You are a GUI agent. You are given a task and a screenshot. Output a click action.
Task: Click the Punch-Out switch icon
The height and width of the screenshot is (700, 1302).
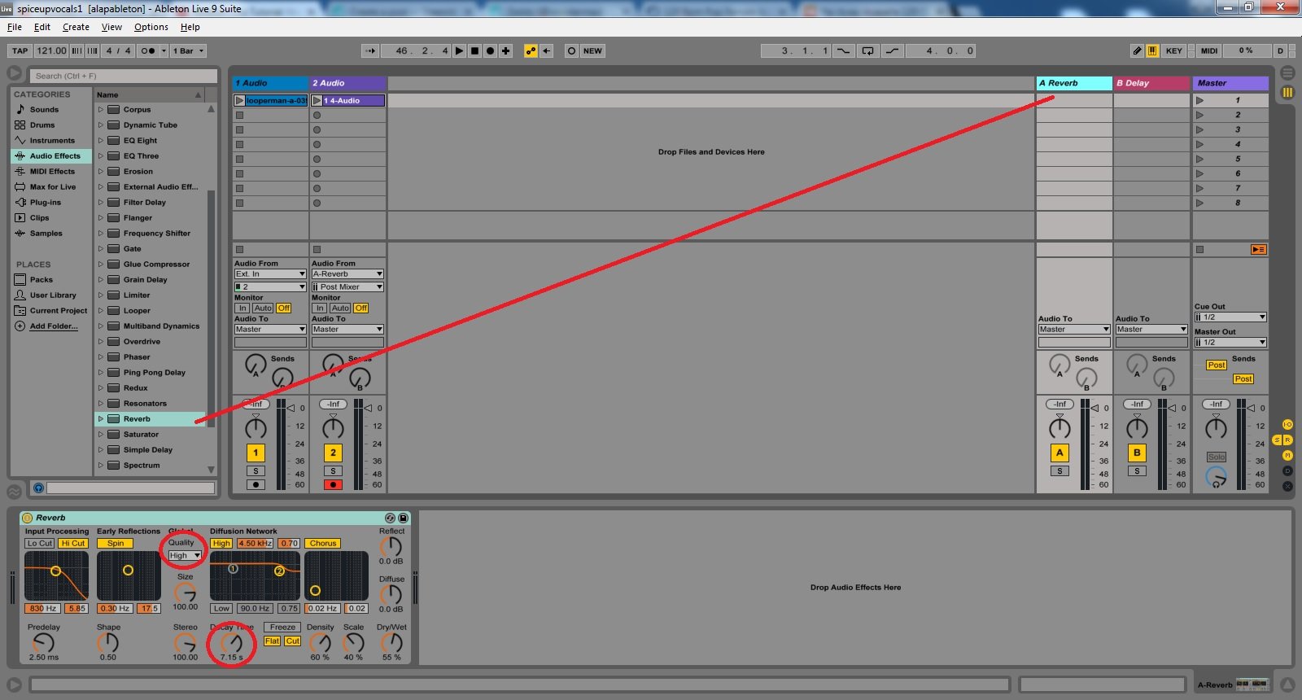[x=893, y=50]
